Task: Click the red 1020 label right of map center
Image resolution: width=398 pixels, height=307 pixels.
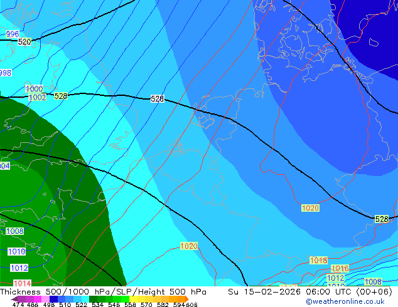Action: pos(311,208)
